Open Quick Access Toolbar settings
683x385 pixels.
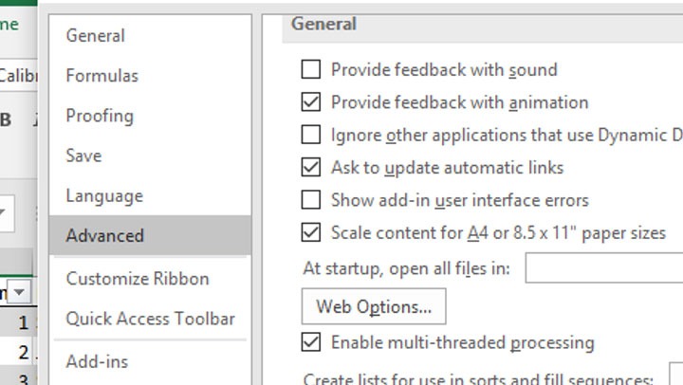(x=150, y=319)
